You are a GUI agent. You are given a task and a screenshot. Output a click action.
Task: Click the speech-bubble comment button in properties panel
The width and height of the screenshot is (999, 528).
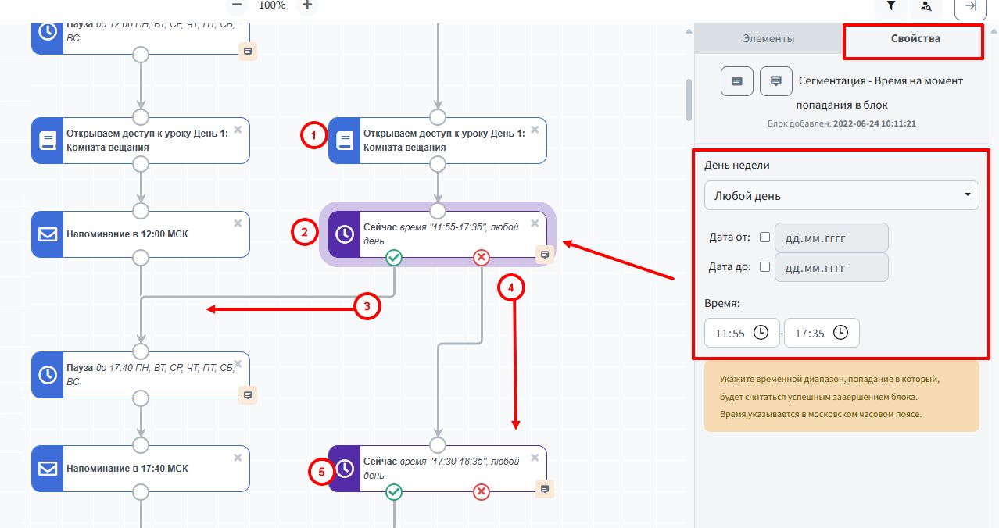pyautogui.click(x=776, y=81)
